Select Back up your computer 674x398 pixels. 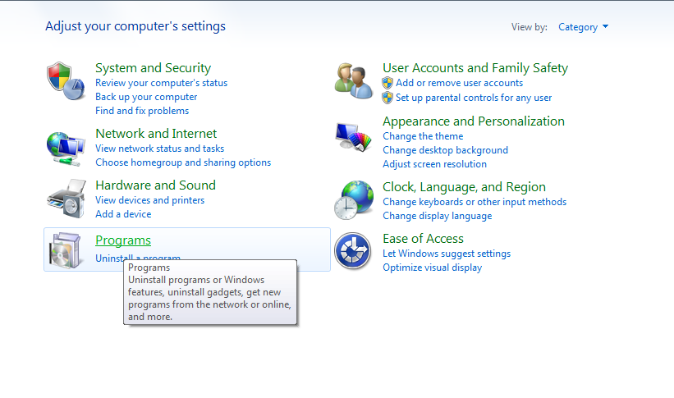click(146, 97)
